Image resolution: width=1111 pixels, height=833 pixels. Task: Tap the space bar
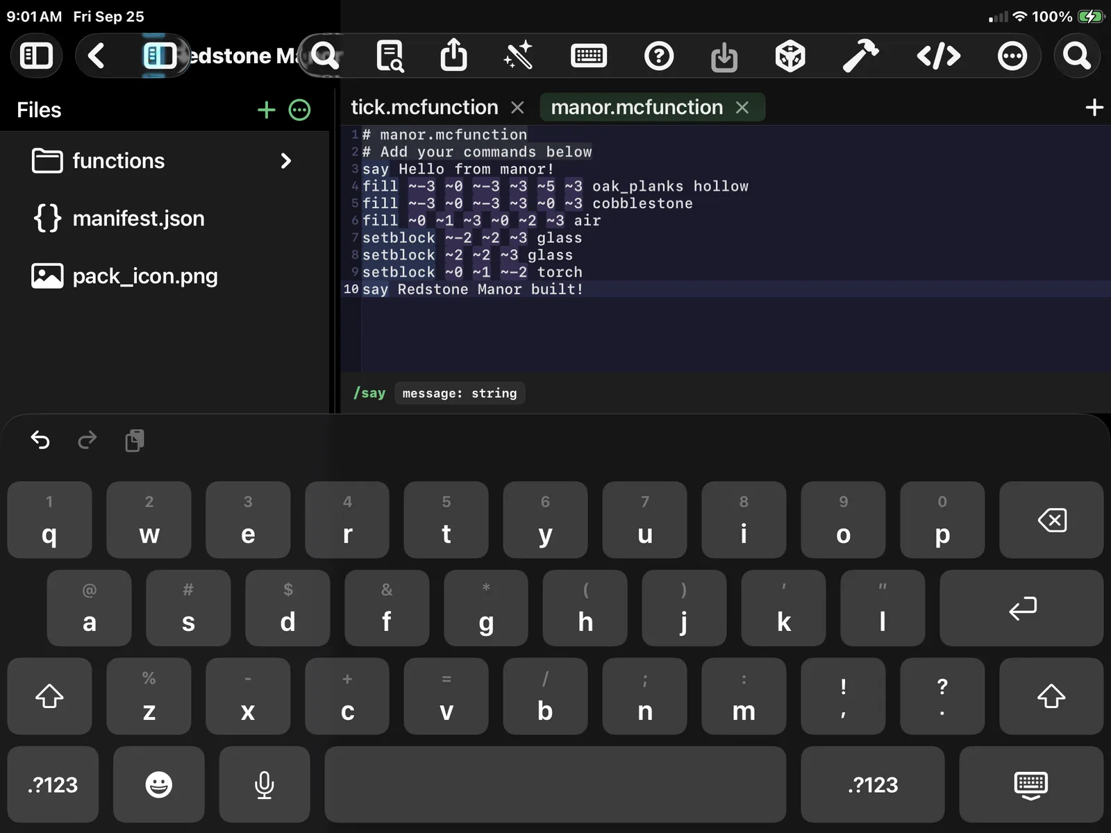pyautogui.click(x=555, y=784)
